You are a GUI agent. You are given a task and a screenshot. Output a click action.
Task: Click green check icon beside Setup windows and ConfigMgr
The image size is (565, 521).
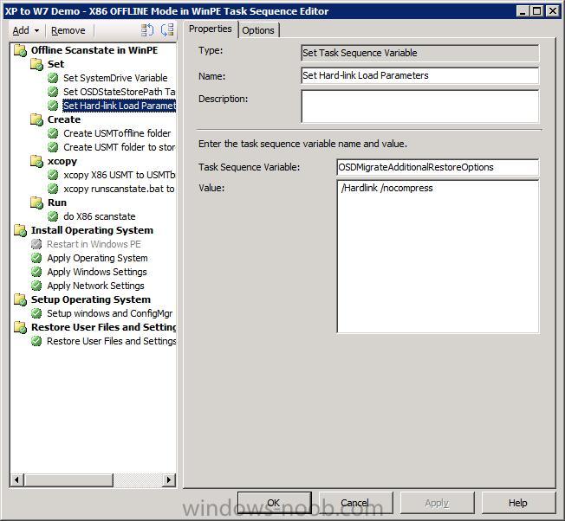pyautogui.click(x=36, y=313)
